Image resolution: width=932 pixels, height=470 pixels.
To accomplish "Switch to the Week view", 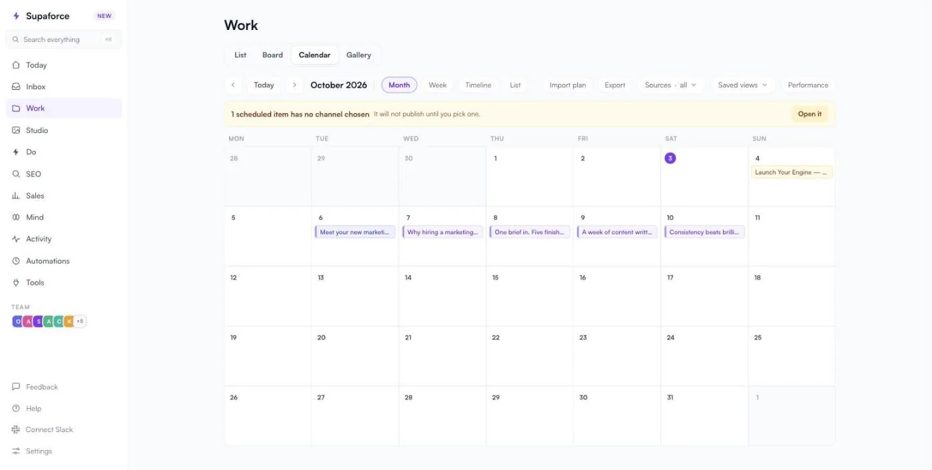I will (x=437, y=85).
